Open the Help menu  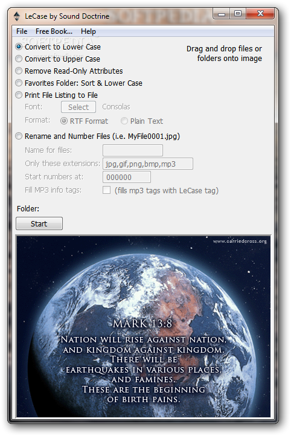[x=88, y=31]
